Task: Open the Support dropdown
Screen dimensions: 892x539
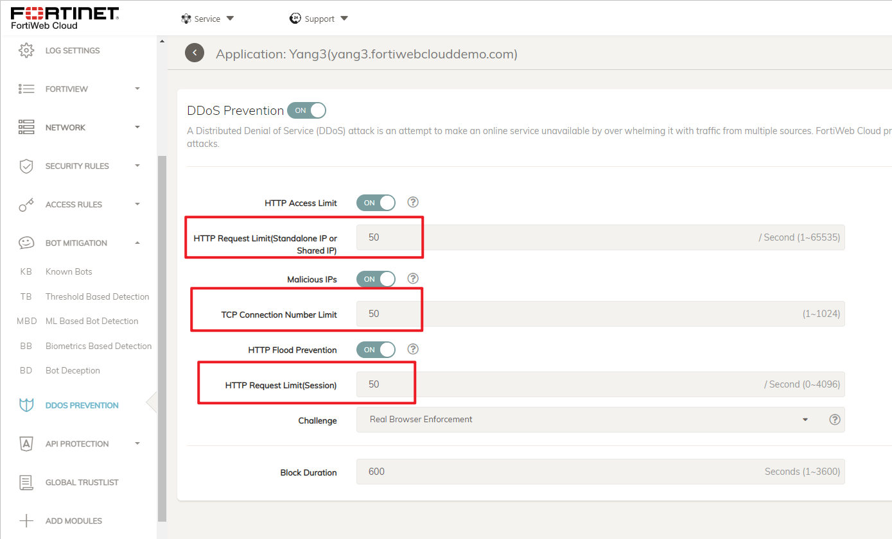Action: (x=319, y=18)
